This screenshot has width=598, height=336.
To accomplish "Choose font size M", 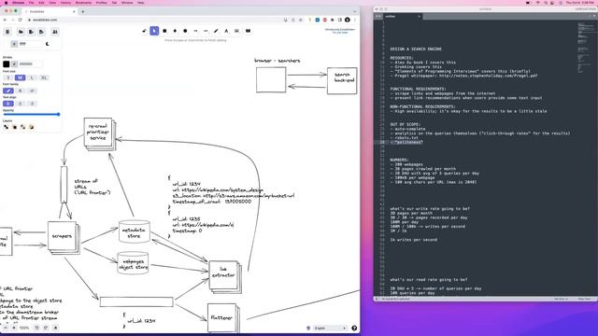I will [x=20, y=77].
